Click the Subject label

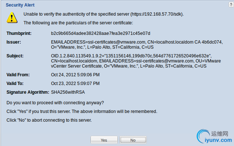15,56
